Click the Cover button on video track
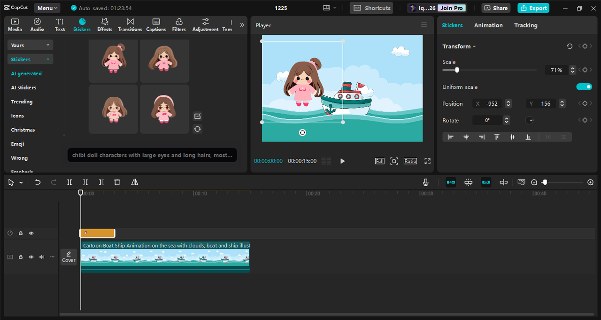601x320 pixels. pos(69,257)
